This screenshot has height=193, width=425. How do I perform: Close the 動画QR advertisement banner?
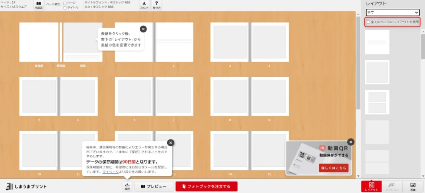click(351, 142)
